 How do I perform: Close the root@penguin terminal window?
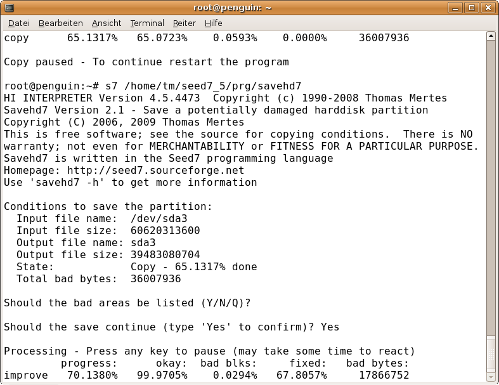[x=488, y=8]
